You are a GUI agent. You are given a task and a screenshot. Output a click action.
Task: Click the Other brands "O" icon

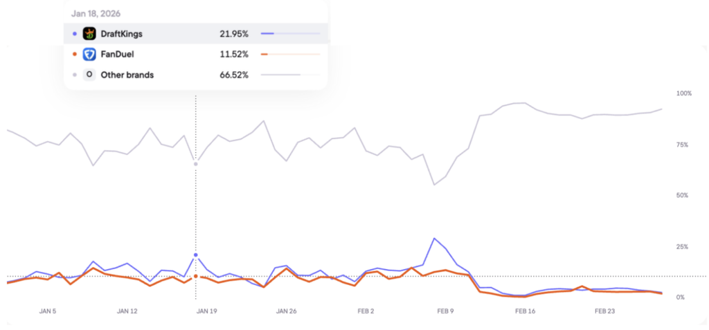(89, 75)
